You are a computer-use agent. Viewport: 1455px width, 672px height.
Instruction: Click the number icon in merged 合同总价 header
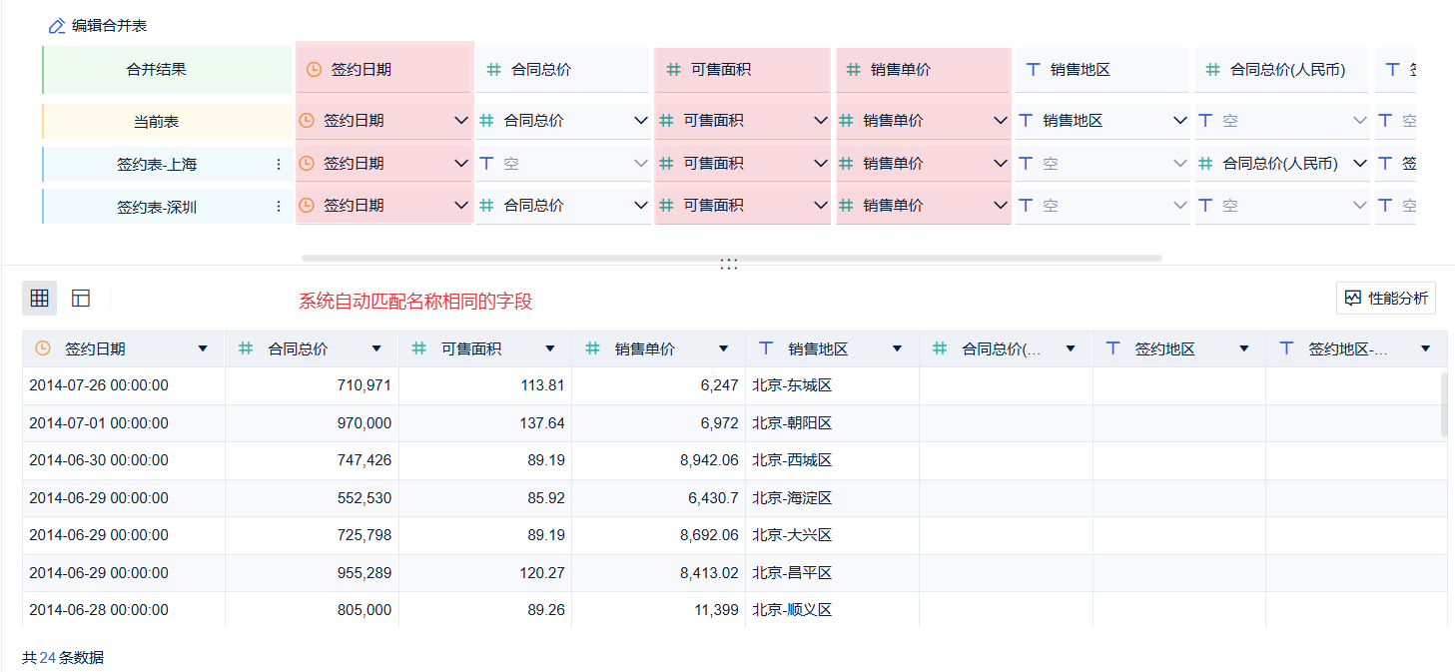click(493, 70)
